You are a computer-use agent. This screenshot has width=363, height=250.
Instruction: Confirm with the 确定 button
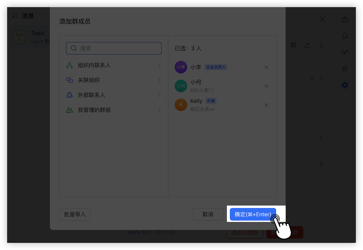(x=253, y=214)
